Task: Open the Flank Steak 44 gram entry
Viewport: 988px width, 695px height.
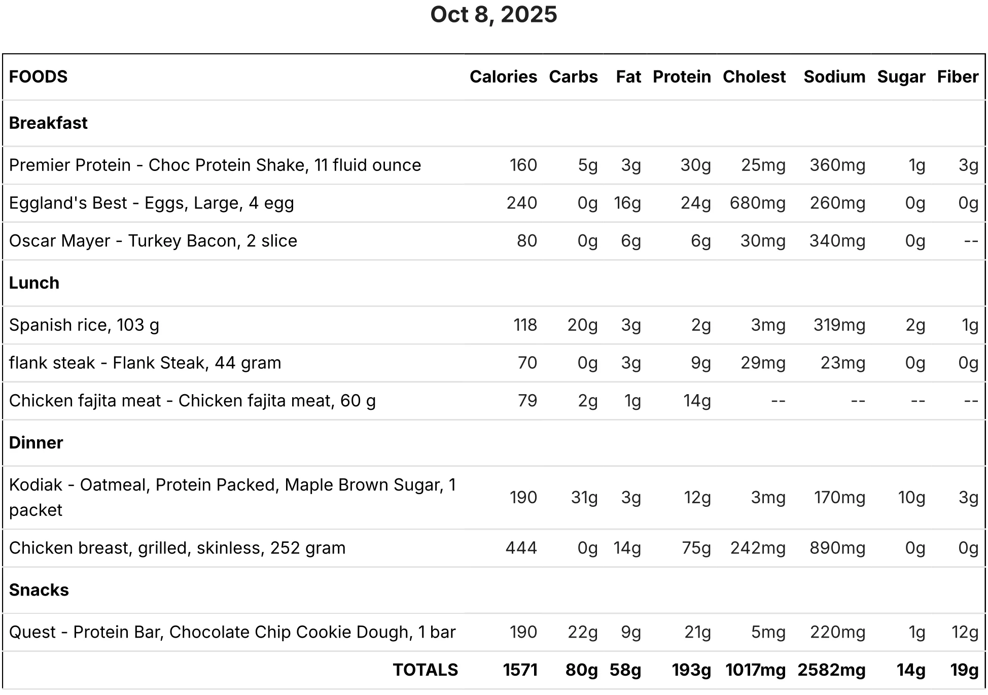Action: coord(145,363)
